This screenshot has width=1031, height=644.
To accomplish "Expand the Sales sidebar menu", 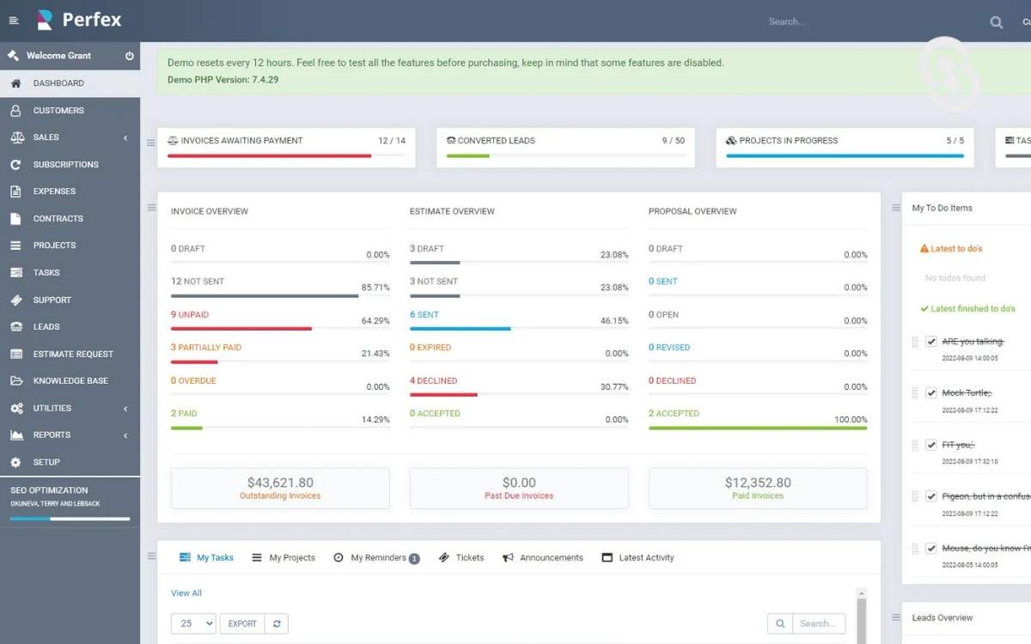I will pyautogui.click(x=52, y=137).
